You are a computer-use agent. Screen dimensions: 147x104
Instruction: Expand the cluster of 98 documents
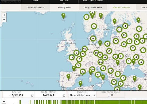point(105,57)
